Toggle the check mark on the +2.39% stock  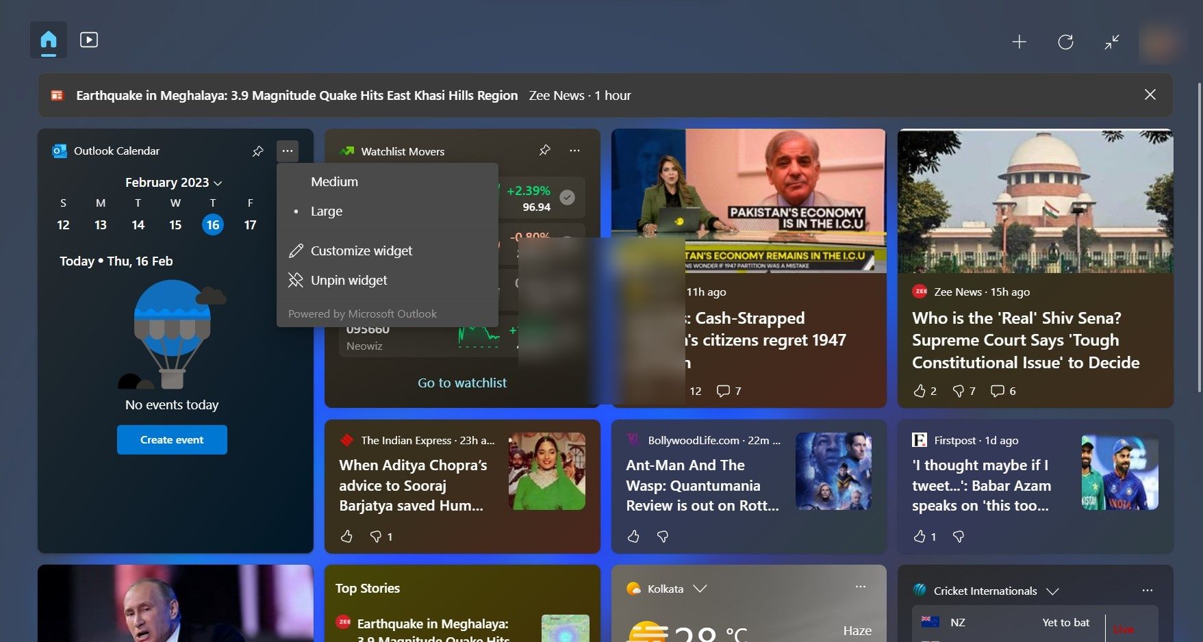click(567, 197)
